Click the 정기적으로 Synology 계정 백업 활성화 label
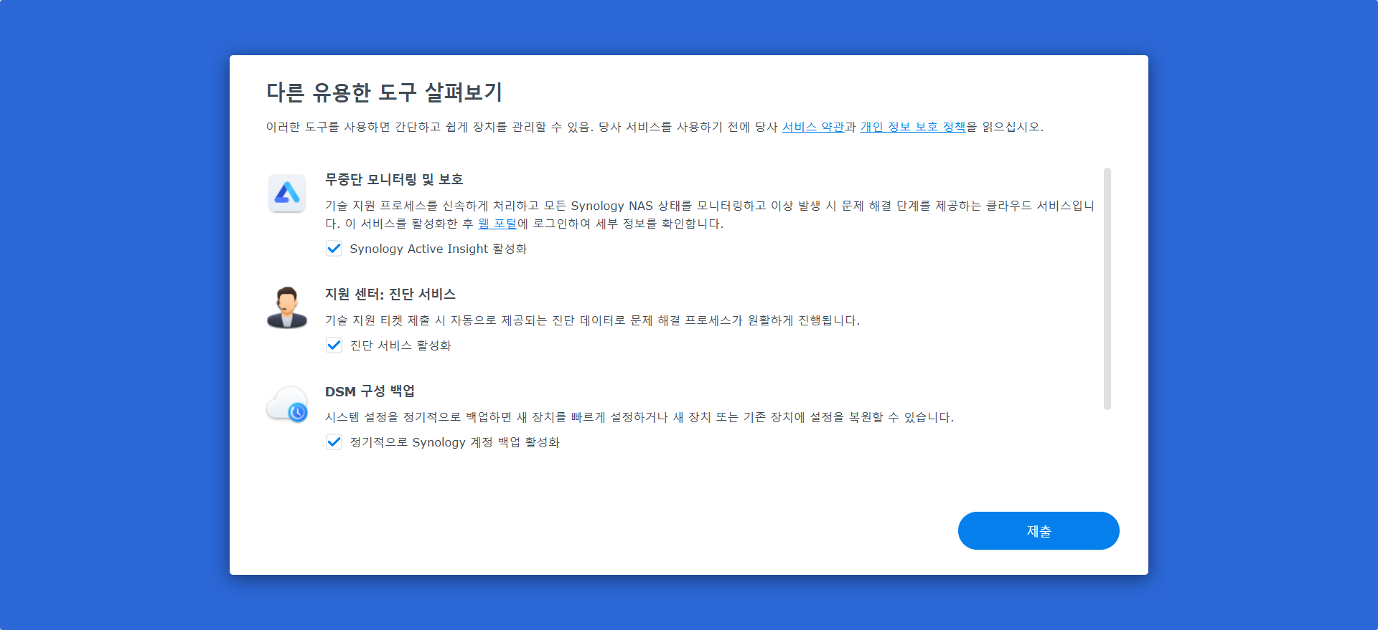 tap(454, 442)
